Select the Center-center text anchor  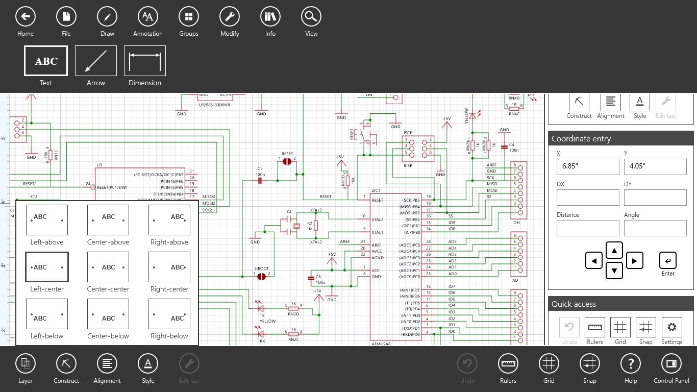point(108,267)
